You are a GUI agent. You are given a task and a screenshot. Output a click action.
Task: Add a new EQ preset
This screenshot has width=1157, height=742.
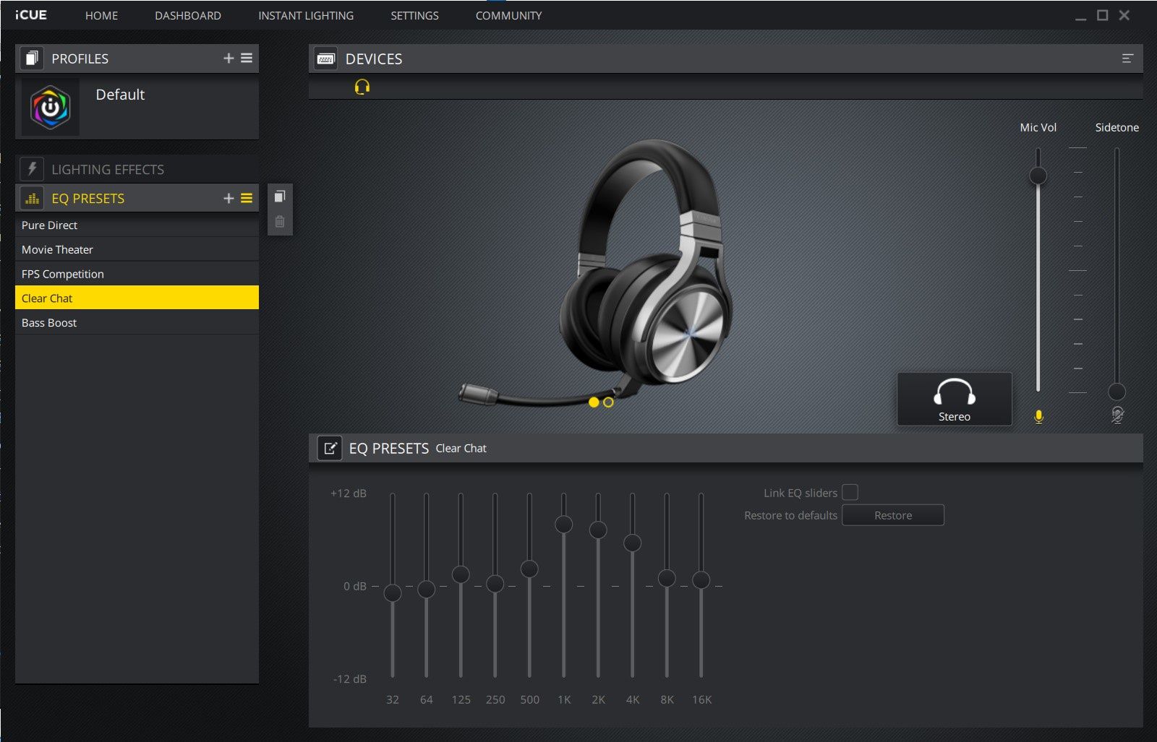(x=229, y=198)
